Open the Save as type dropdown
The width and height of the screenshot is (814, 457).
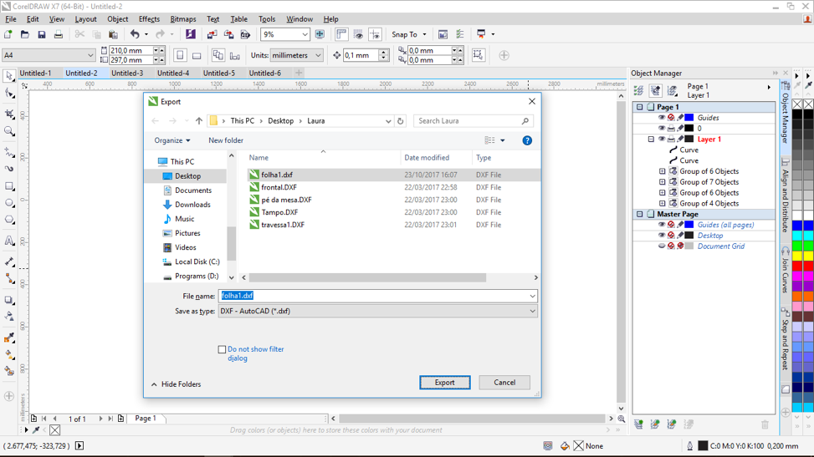532,312
